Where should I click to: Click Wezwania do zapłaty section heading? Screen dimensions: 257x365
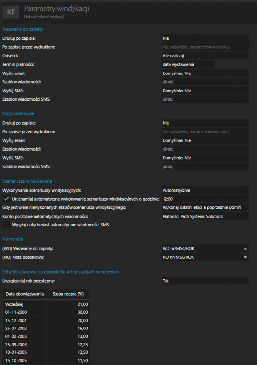tap(23, 29)
